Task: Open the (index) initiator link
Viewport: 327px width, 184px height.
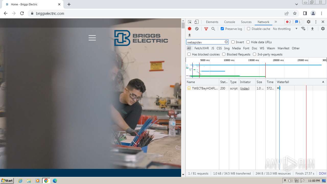Action: click(245, 88)
